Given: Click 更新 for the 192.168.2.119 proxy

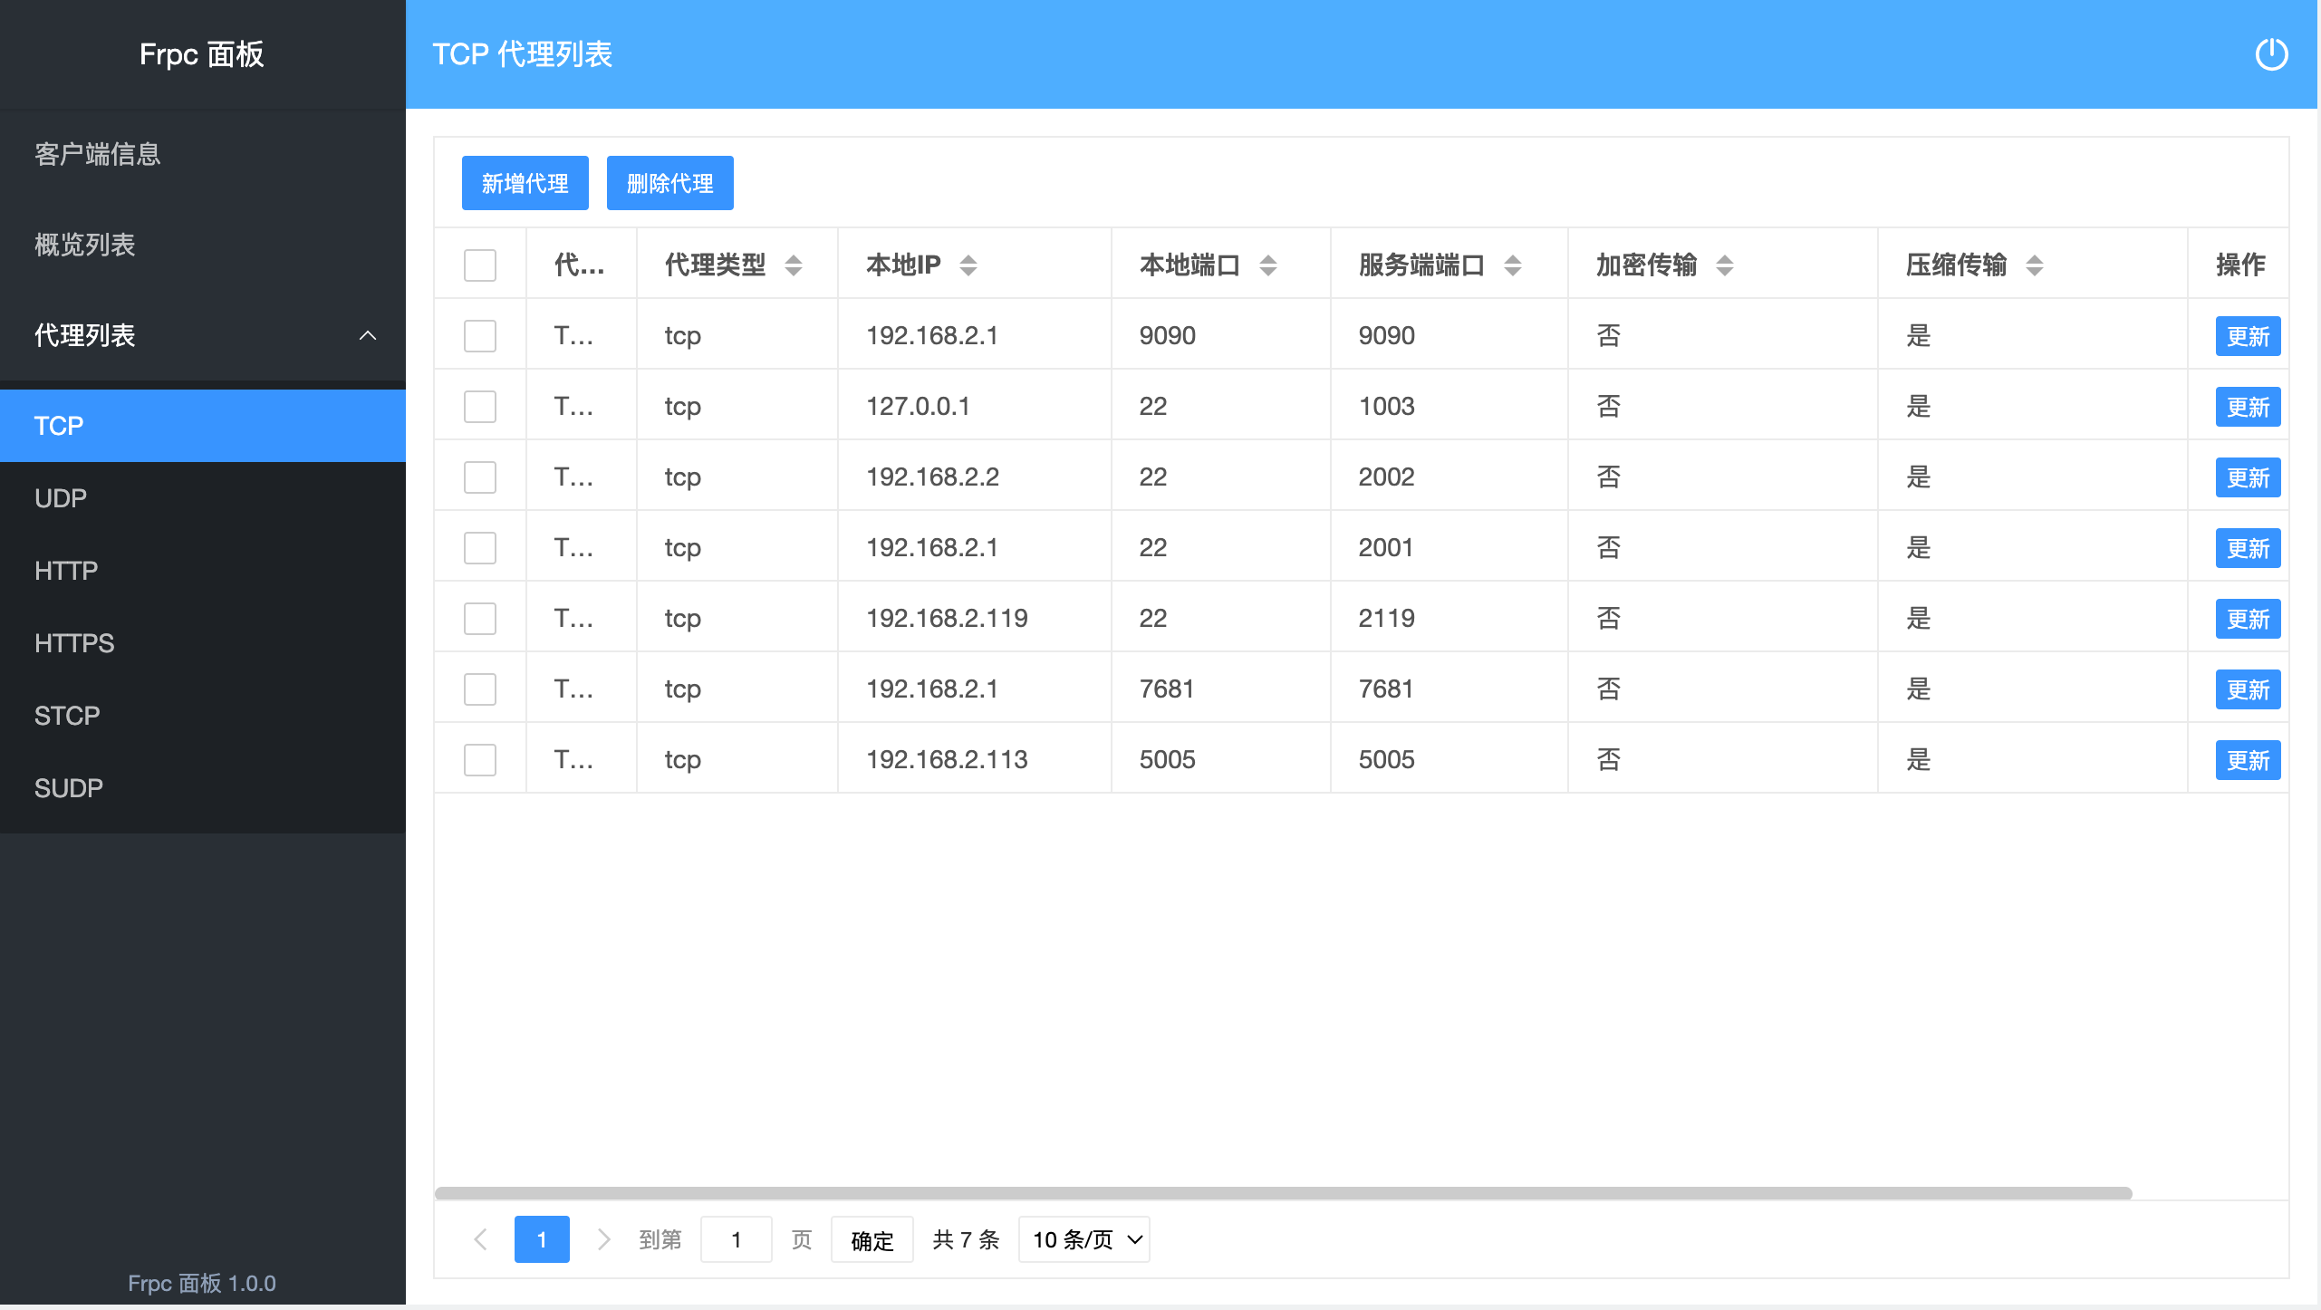Looking at the screenshot, I should tap(2248, 619).
